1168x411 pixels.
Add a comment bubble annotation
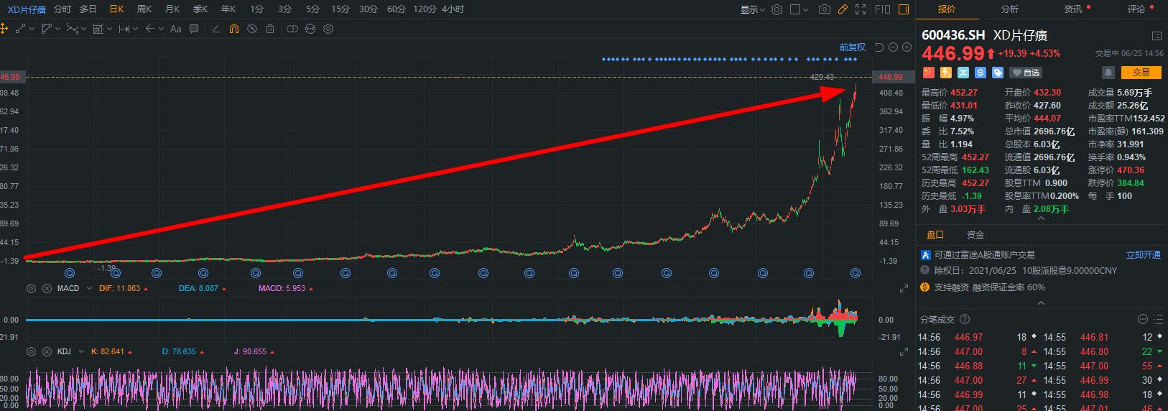tap(194, 29)
